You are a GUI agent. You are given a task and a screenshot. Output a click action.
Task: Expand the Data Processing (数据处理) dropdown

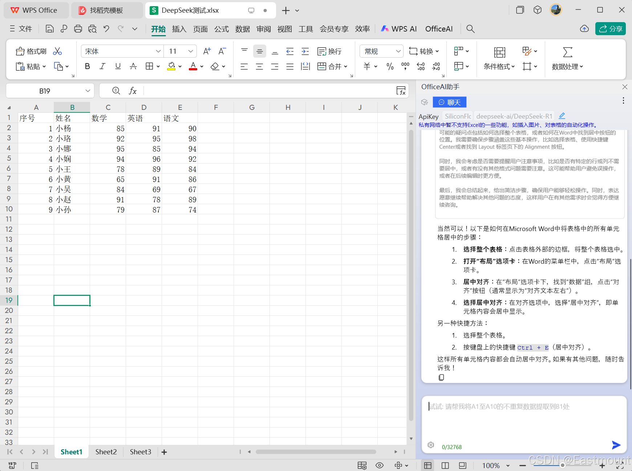point(581,66)
